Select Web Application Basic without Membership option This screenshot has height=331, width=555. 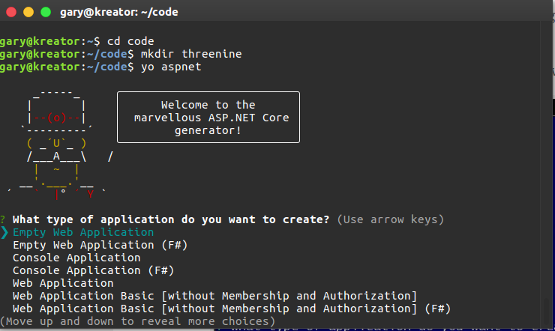pyautogui.click(x=214, y=296)
